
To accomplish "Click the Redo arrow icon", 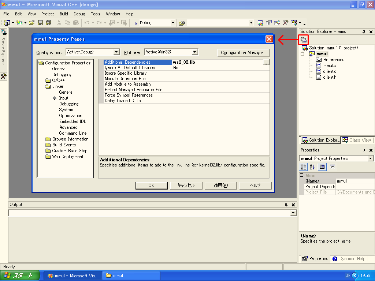I will coord(99,23).
